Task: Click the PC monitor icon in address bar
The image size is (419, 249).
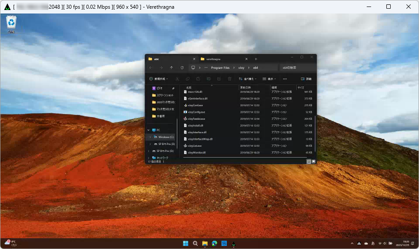Action: point(193,67)
